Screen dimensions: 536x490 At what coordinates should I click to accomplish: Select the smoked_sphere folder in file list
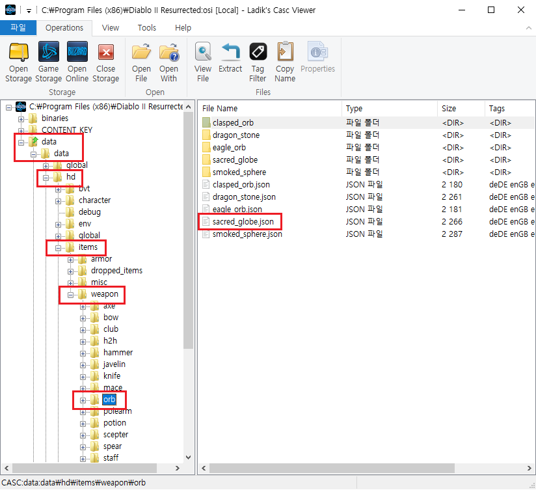(239, 172)
